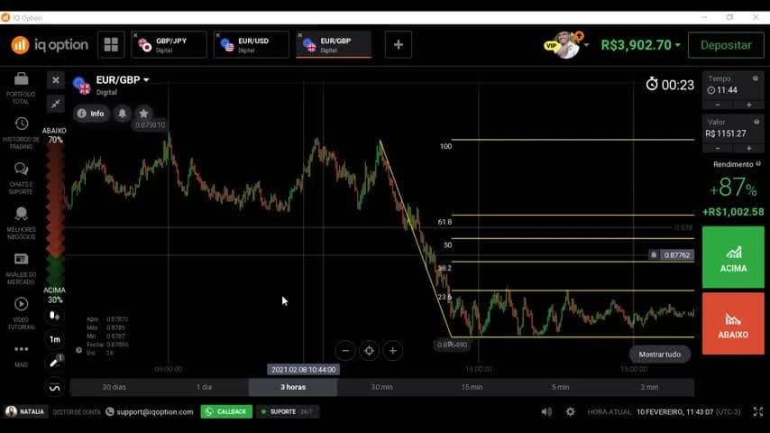Switch to the GBP/JPY Digital tab
Screen dimensions: 770x433
(170, 45)
